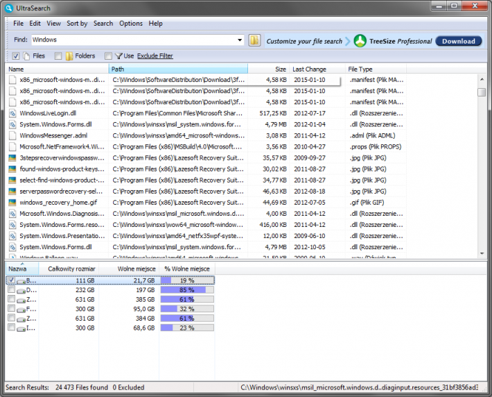The height and width of the screenshot is (397, 492).
Task: Check the drive with 384 GB free
Action: tap(11, 317)
